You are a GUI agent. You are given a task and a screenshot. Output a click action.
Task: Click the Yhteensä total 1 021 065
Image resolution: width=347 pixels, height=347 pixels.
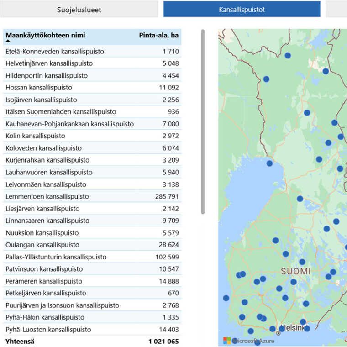(x=163, y=341)
